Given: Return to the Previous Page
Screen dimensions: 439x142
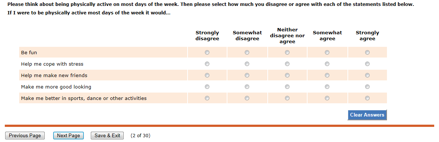Looking at the screenshot, I should click(25, 136).
